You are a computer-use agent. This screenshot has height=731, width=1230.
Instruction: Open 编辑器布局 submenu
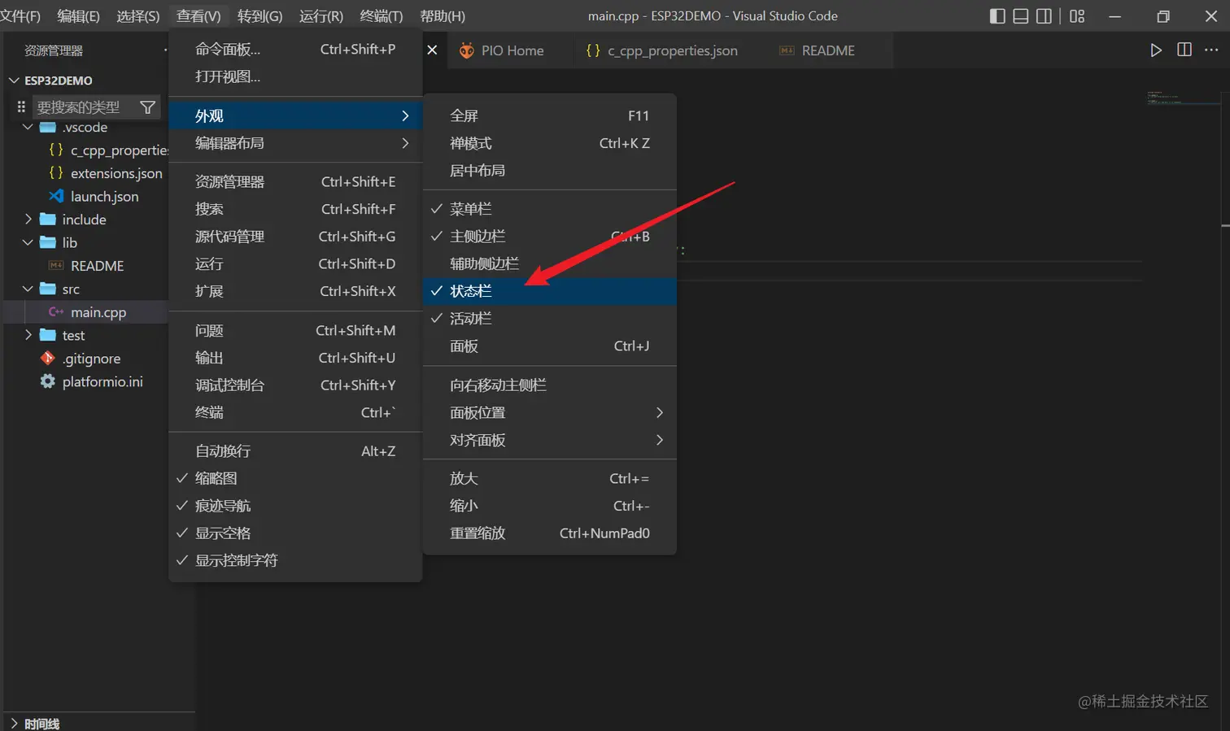(x=295, y=143)
